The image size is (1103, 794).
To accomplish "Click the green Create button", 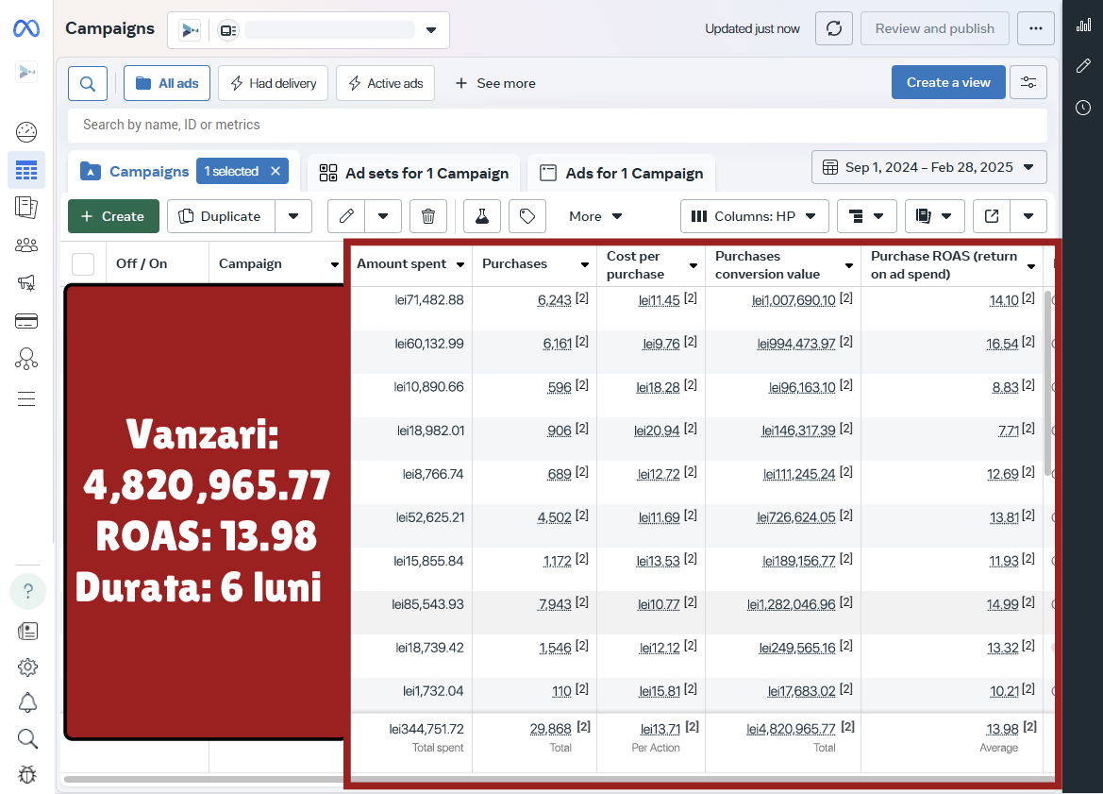I will coord(113,216).
